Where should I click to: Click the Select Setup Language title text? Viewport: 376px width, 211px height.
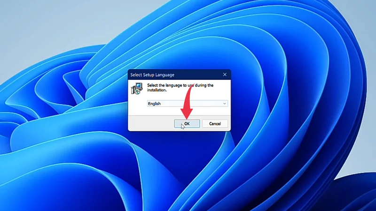point(152,75)
